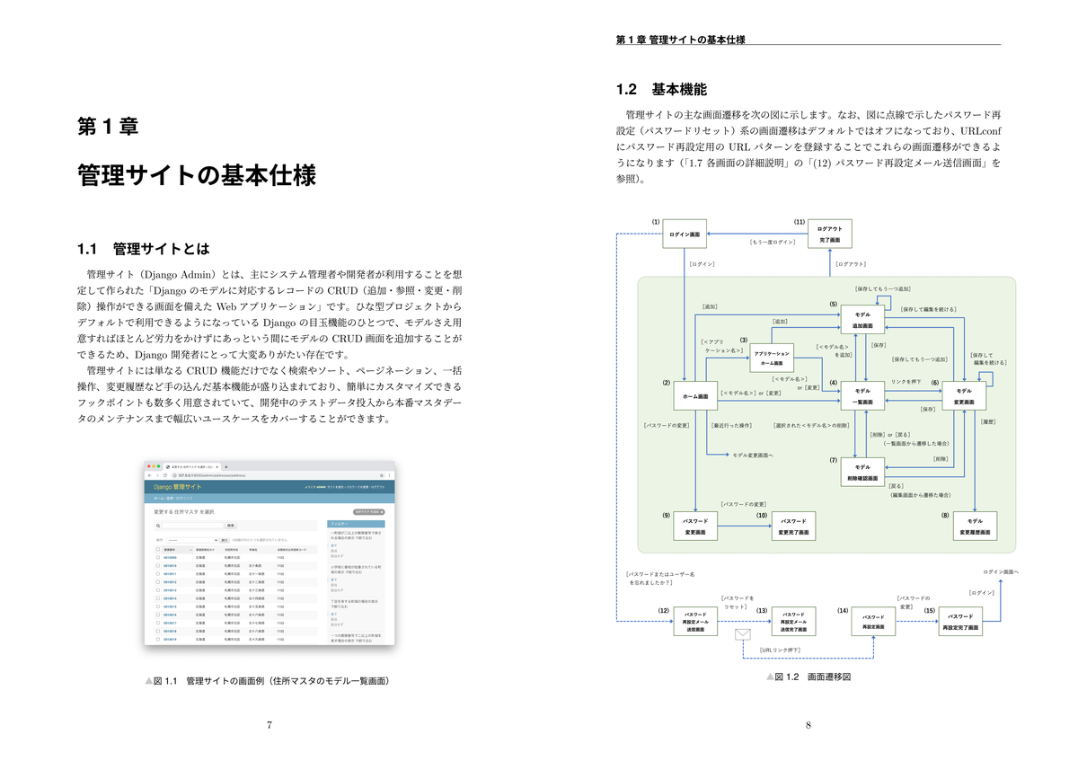Image resolution: width=1078 pixels, height=761 pixels.
Task: Click the パスワード再設定メール送信画面 box (12)
Action: pyautogui.click(x=696, y=622)
